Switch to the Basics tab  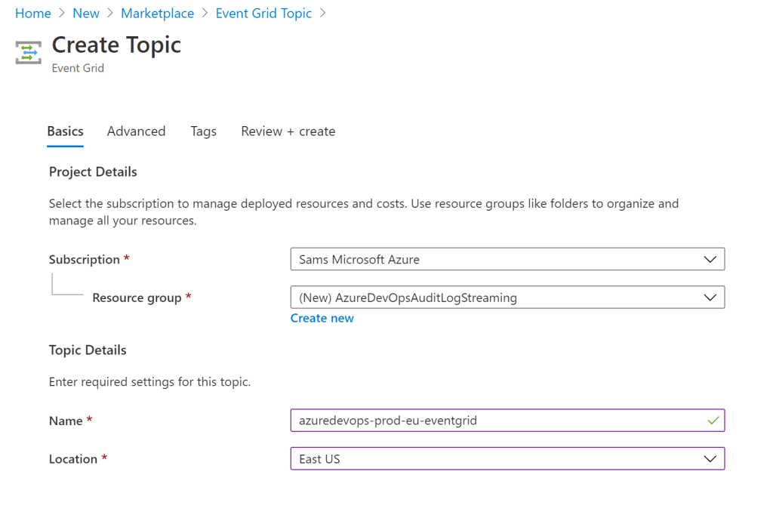[65, 131]
